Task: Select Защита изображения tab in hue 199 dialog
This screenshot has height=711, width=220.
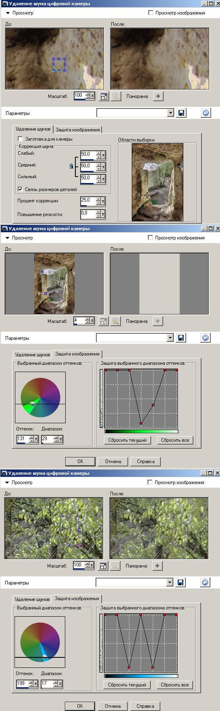Action: (x=77, y=599)
